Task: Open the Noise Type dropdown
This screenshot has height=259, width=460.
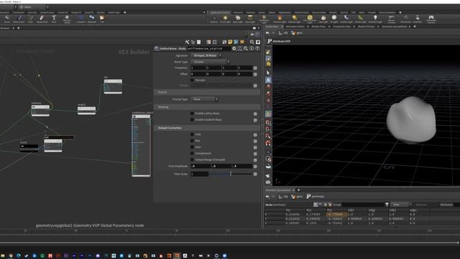Action: point(210,62)
